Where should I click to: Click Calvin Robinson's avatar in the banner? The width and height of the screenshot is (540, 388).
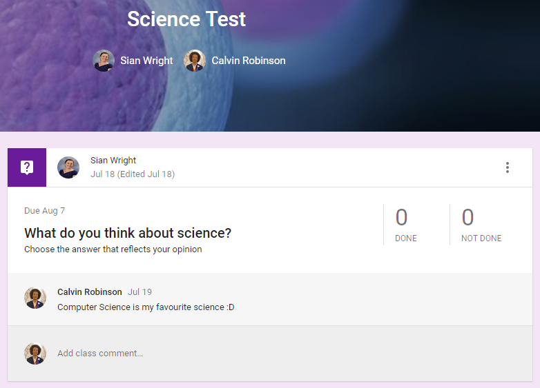[195, 61]
